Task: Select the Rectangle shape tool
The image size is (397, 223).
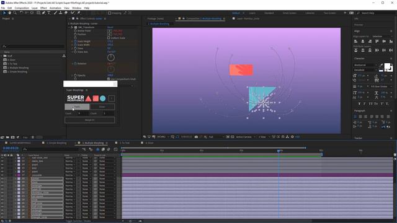Action: [38, 12]
